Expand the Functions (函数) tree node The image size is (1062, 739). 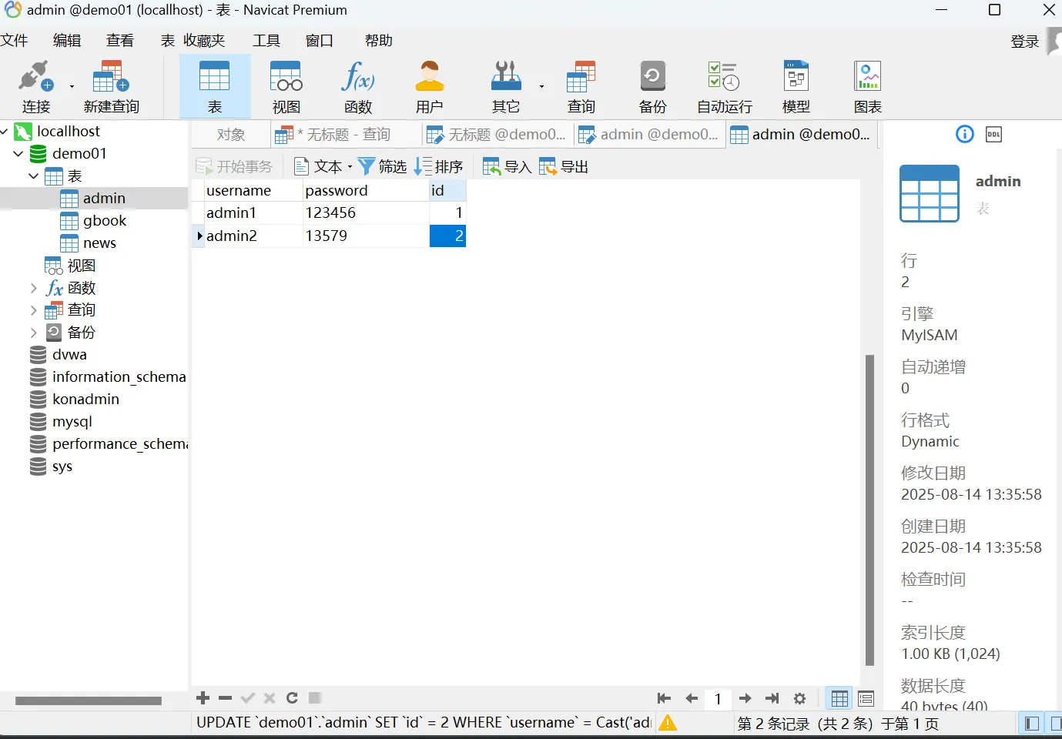33,288
